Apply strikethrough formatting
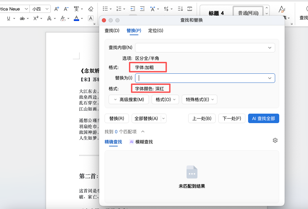This screenshot has height=209, width=308. [22, 19]
